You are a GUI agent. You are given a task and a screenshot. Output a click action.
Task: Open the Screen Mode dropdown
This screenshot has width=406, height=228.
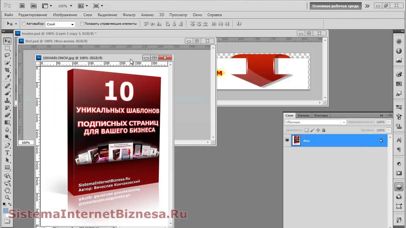[98, 6]
